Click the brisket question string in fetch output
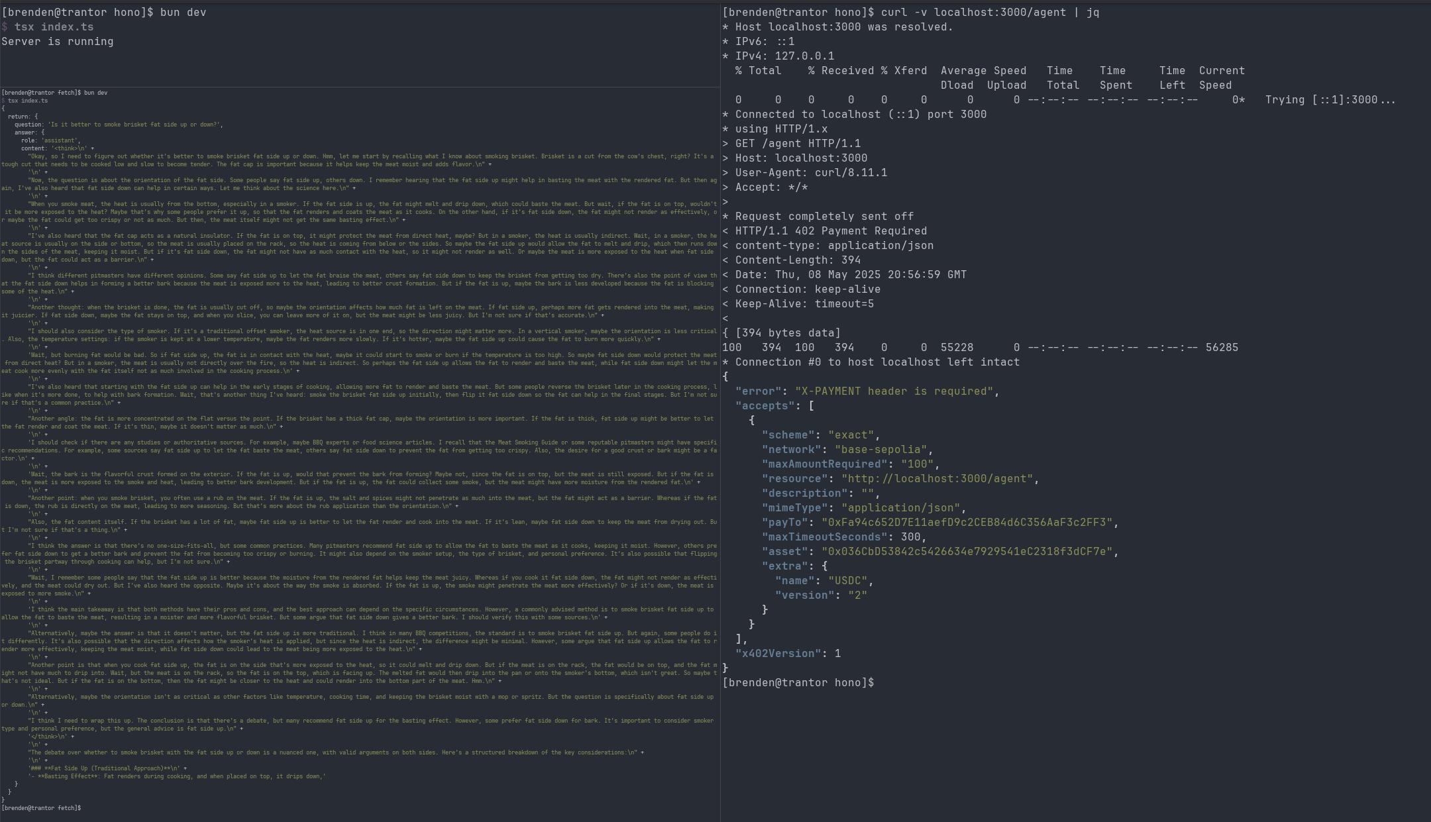This screenshot has width=1431, height=822. pos(135,125)
